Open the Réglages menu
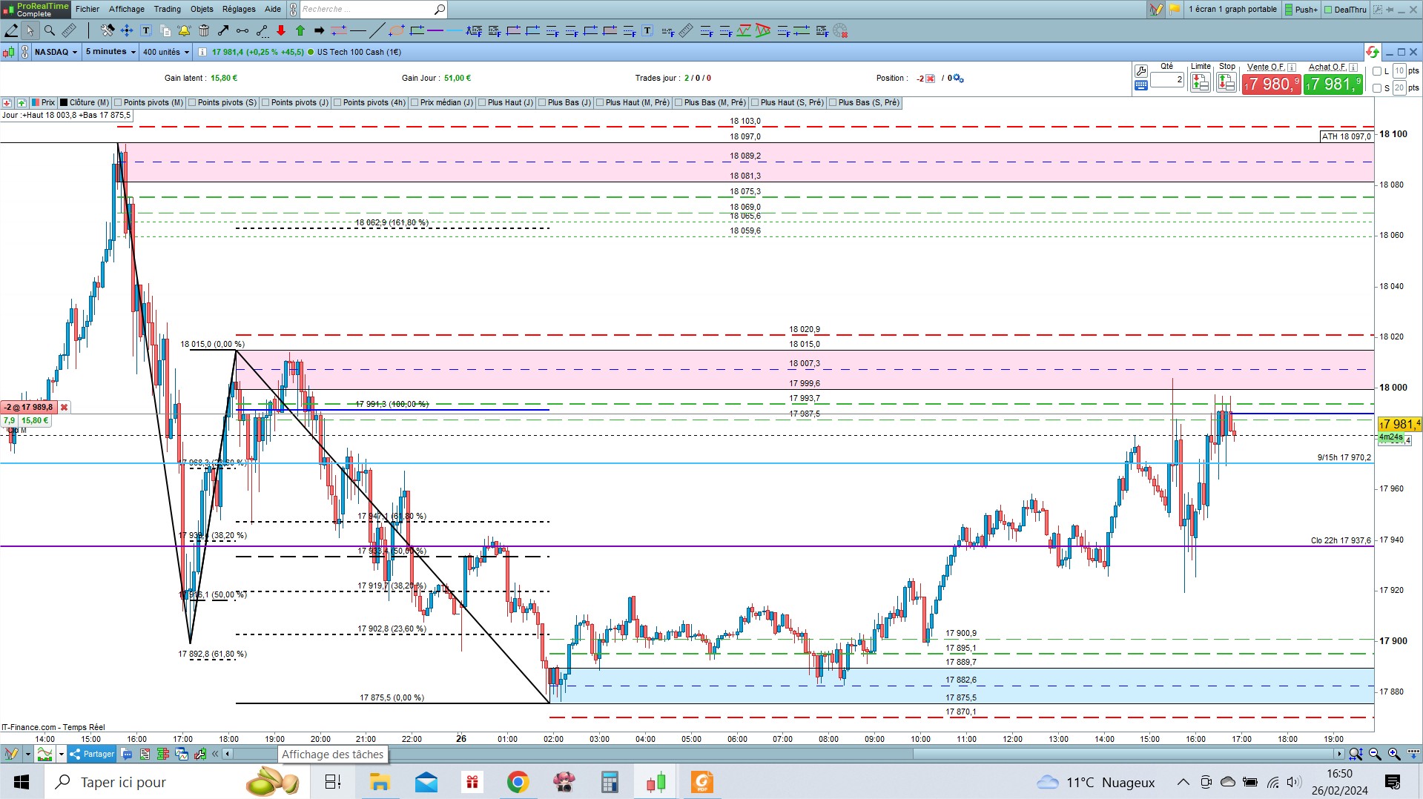The height and width of the screenshot is (799, 1423). [x=239, y=9]
